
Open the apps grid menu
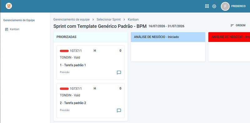tap(207, 6)
